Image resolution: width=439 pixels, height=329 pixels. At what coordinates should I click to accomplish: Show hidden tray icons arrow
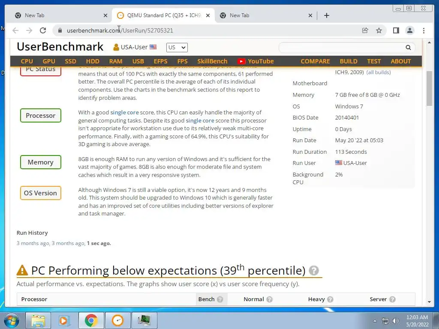coord(375,321)
